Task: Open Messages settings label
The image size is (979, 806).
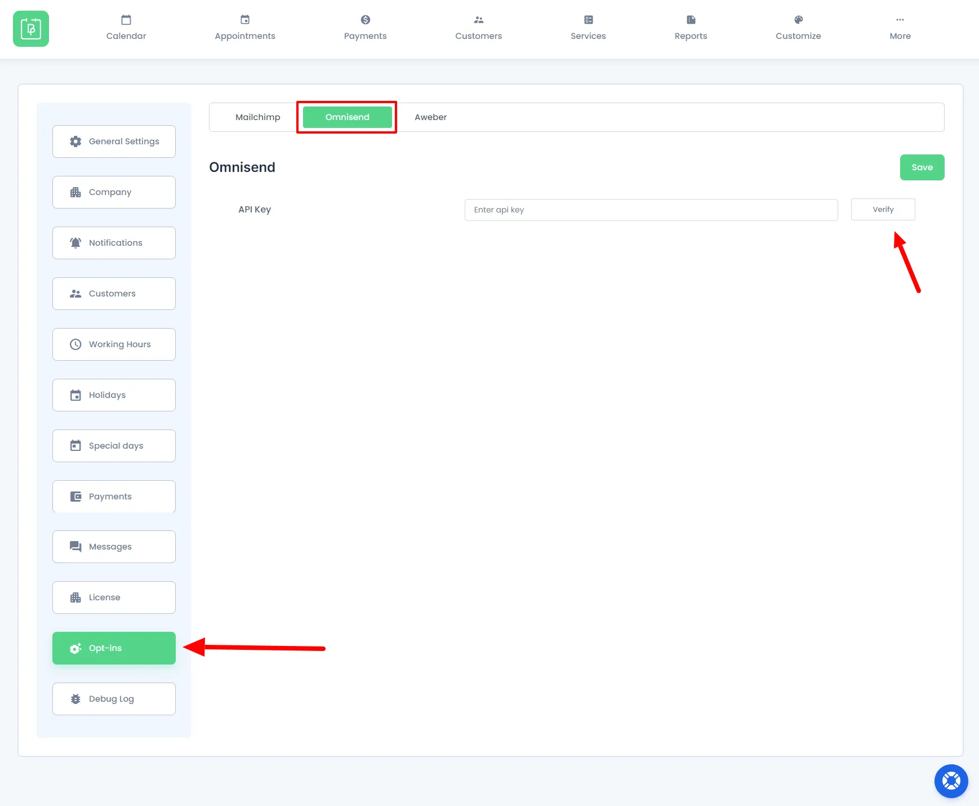Action: 110,547
